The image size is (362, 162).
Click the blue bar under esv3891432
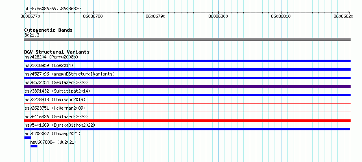(x=187, y=95)
